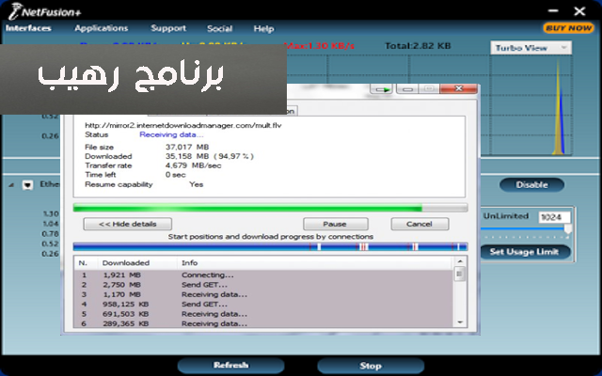Screen dimensions: 602x376
Task: Open the Interfaces menu
Action: click(27, 29)
